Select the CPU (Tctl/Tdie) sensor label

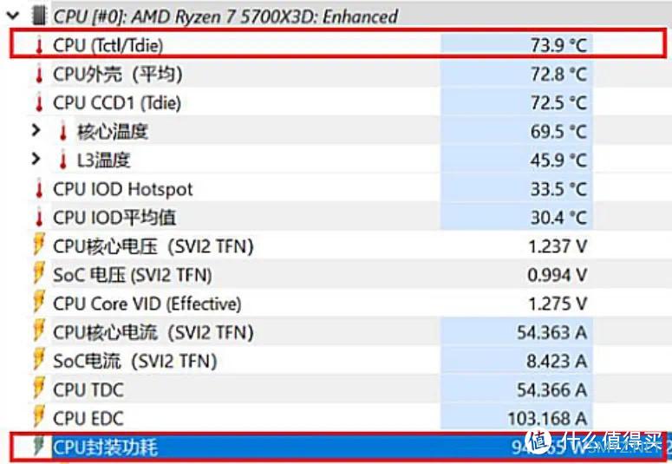coord(108,45)
